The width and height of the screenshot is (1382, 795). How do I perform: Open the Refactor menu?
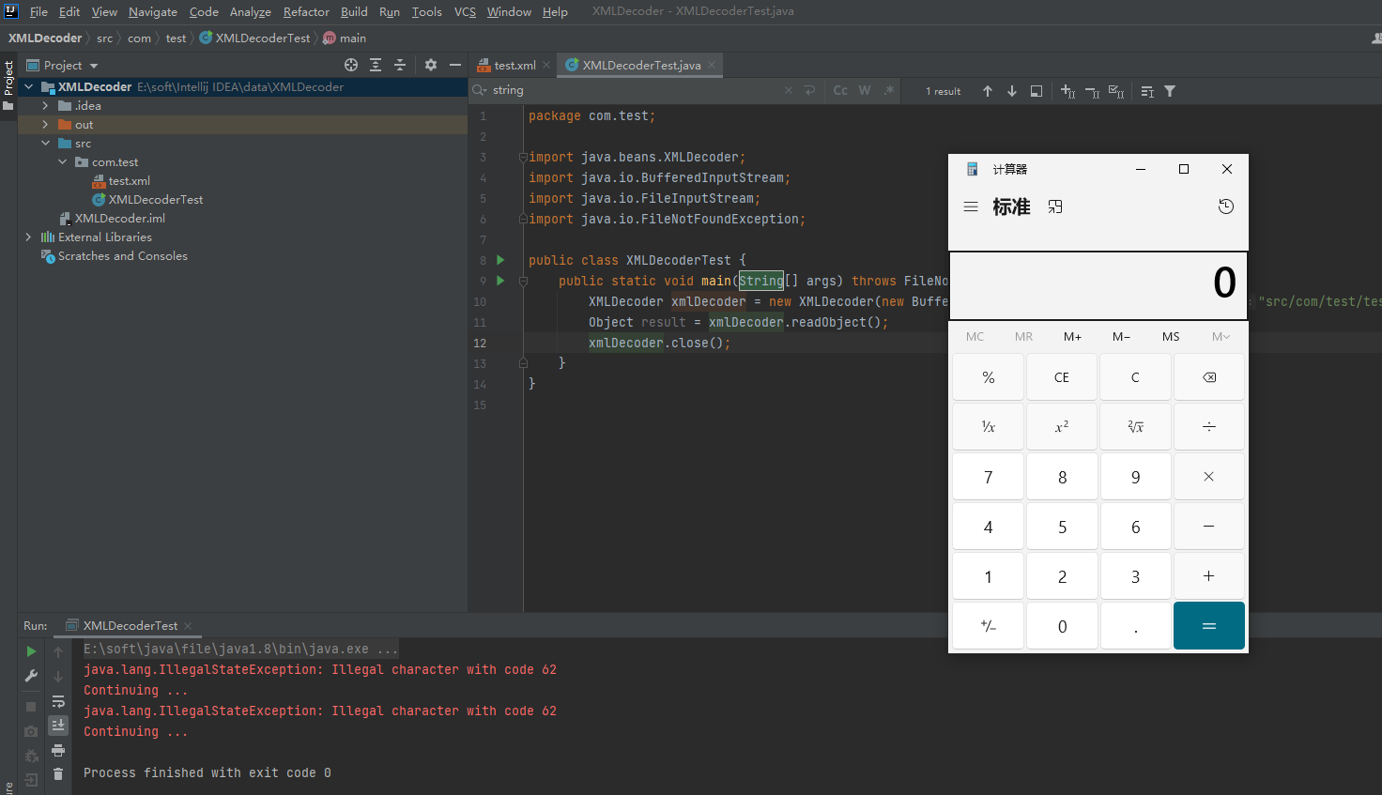coord(306,11)
